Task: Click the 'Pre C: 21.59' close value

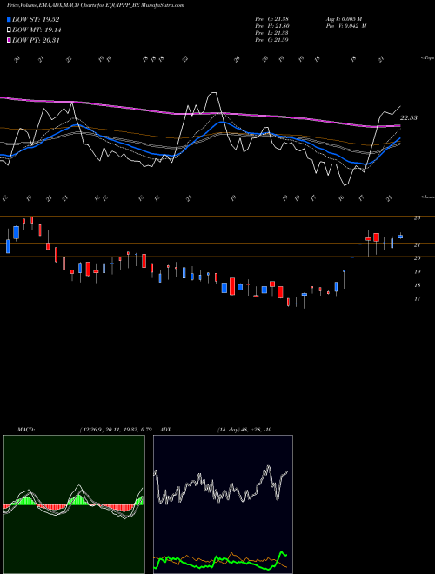Action: click(x=271, y=40)
